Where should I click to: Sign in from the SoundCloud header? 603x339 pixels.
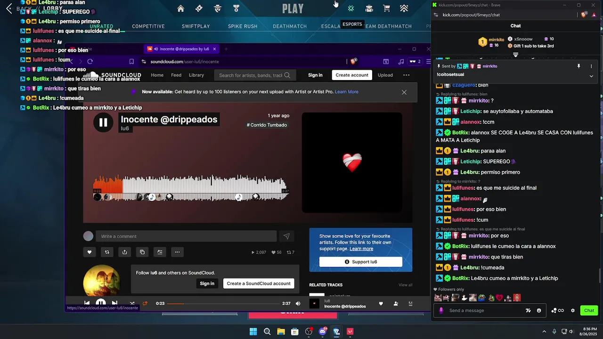click(315, 75)
